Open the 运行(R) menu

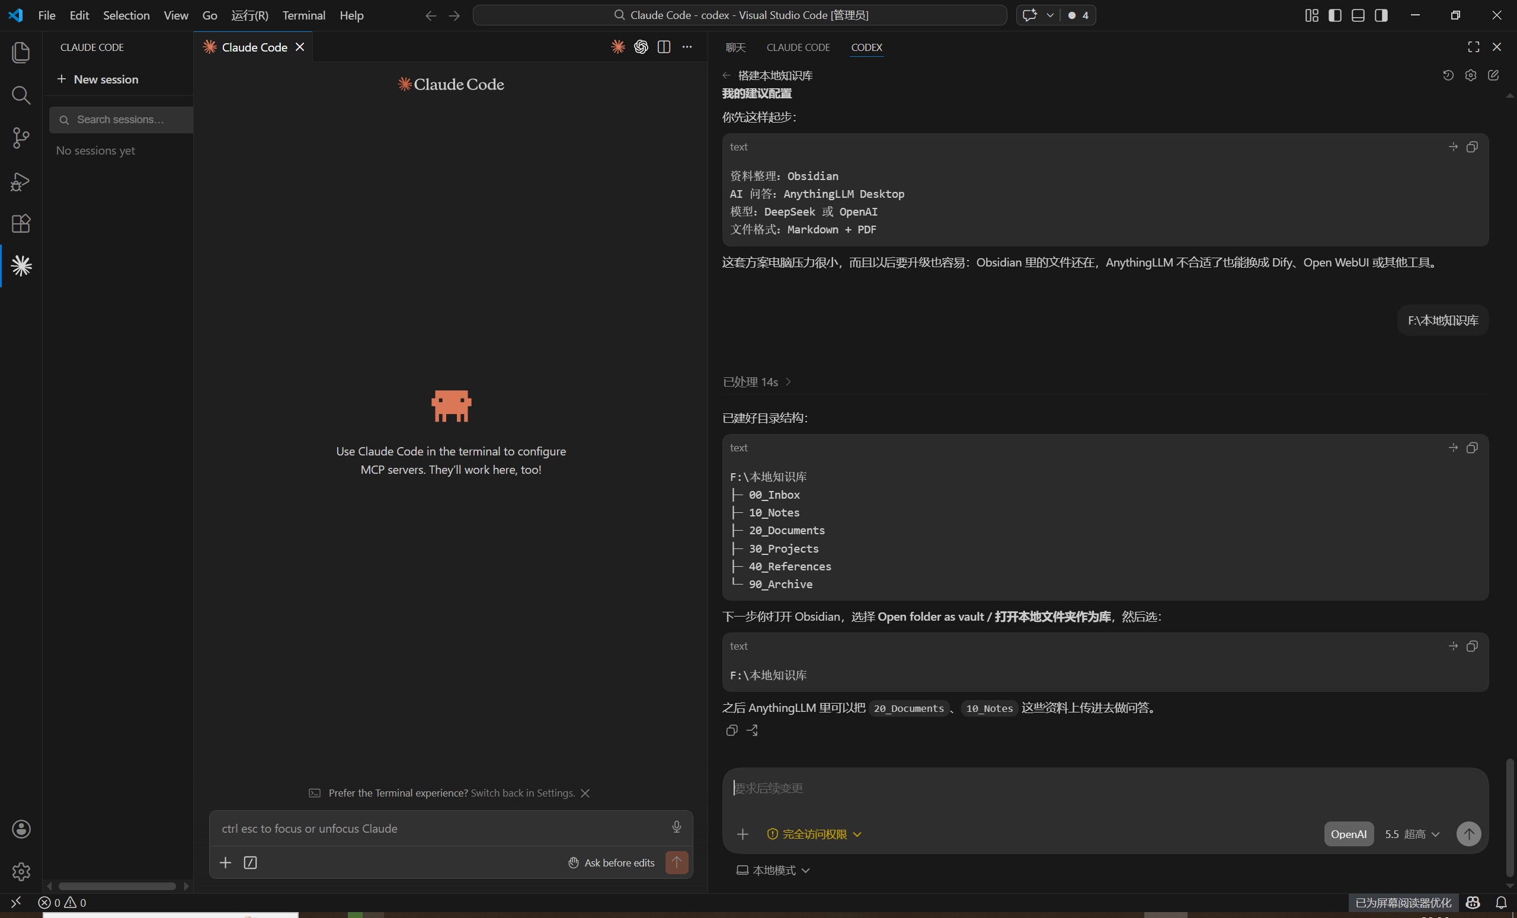click(250, 15)
